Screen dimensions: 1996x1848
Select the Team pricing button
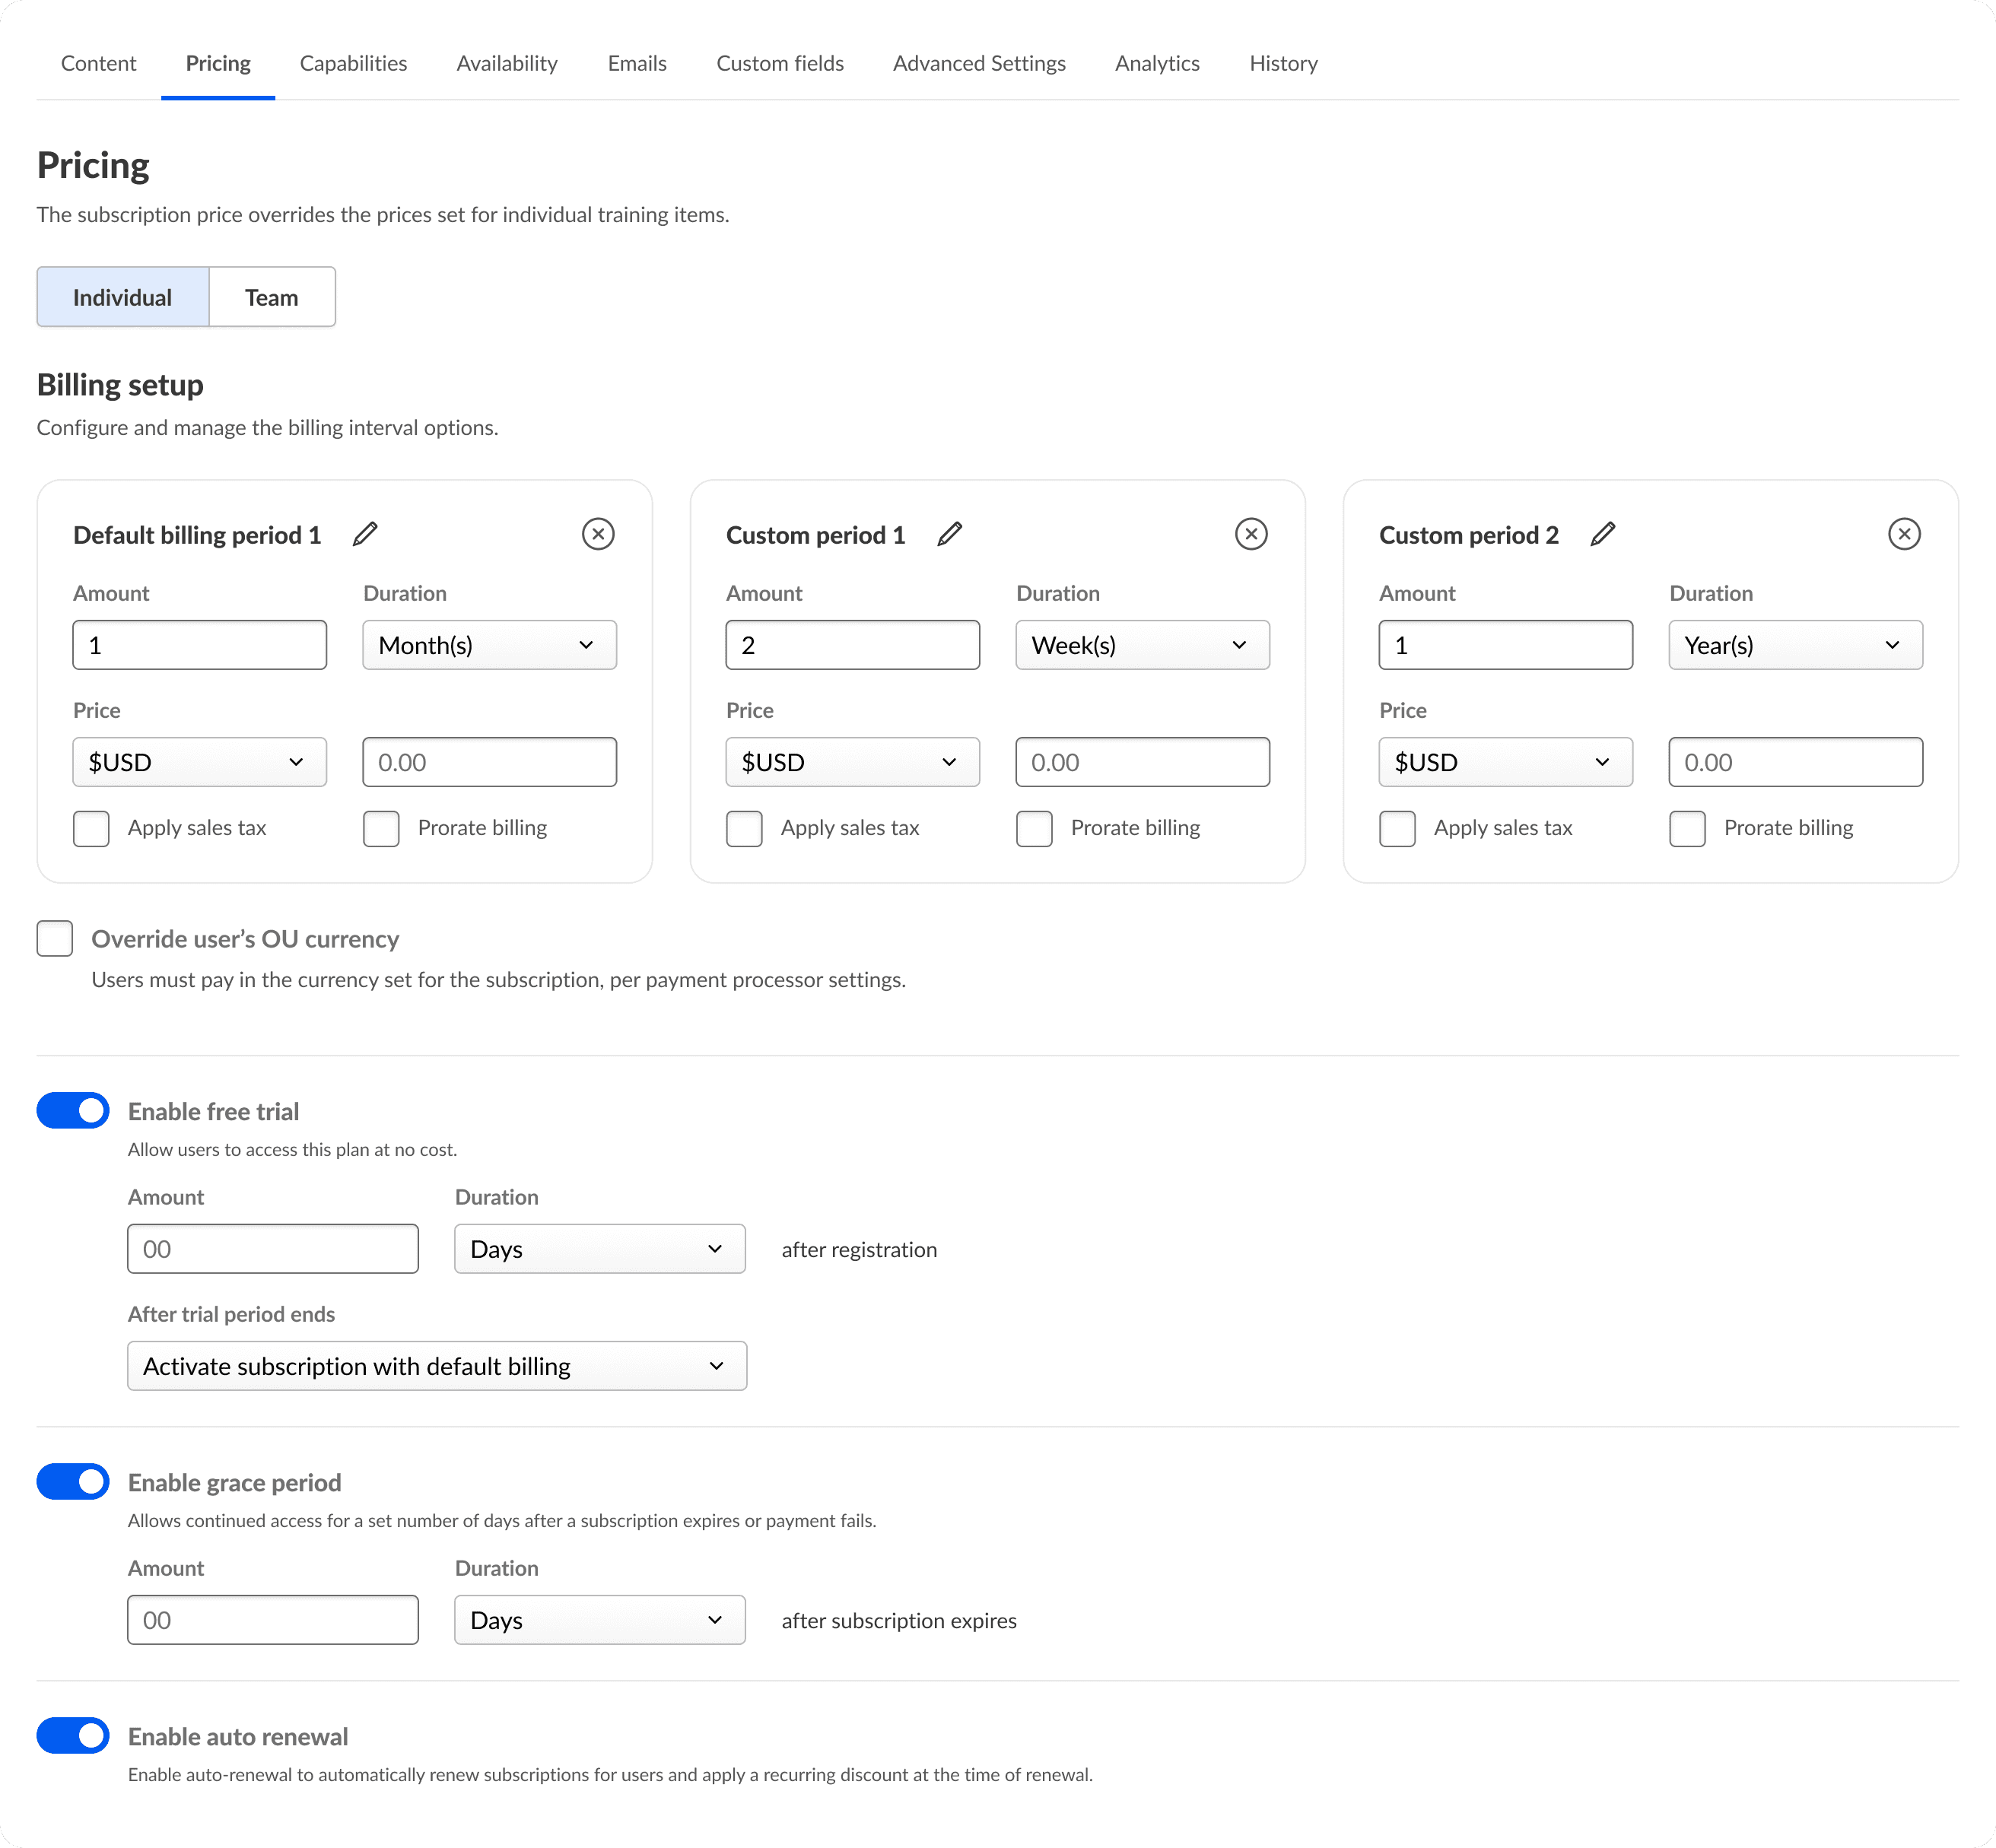[x=271, y=297]
